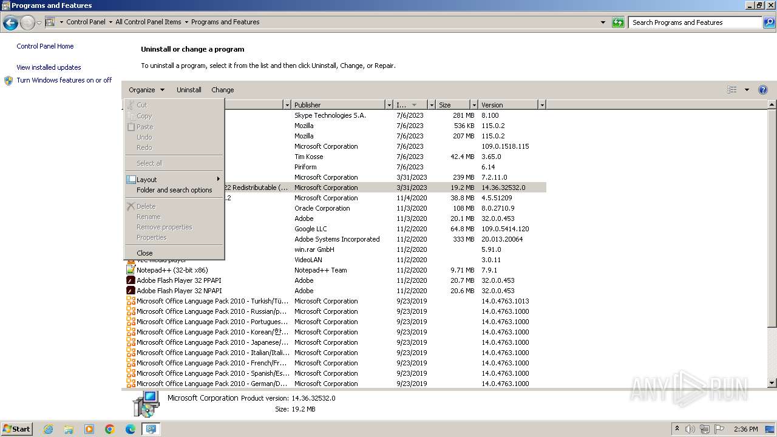Open Internet Explorer from the taskbar
This screenshot has width=777, height=437.
click(48, 429)
